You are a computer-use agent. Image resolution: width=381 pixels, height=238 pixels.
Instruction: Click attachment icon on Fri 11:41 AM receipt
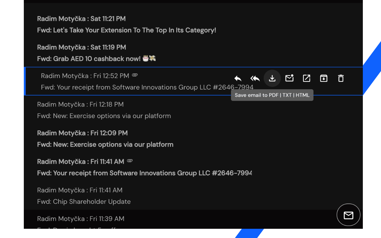[x=130, y=161]
